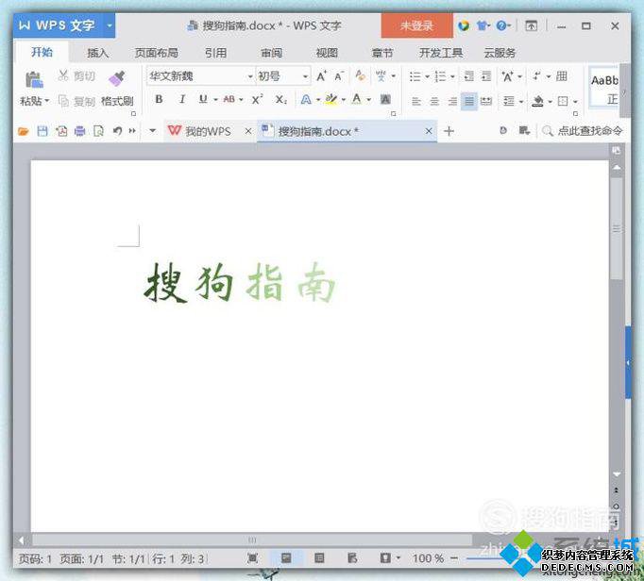Click the print icon in quick access

pos(79,131)
